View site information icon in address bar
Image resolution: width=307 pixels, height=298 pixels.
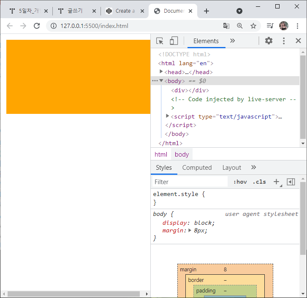click(x=54, y=26)
